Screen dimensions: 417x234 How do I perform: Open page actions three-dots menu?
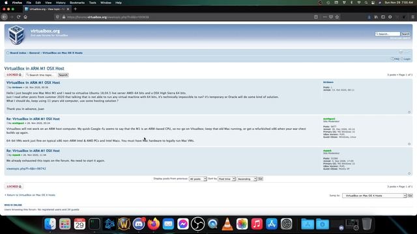click(324, 17)
